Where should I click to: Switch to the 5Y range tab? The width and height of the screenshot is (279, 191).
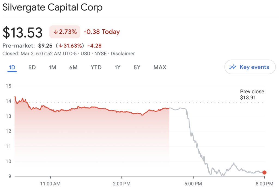coord(137,67)
